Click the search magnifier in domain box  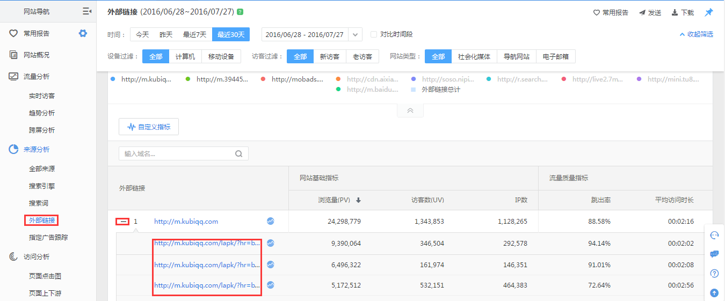pos(239,154)
